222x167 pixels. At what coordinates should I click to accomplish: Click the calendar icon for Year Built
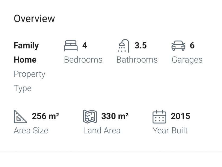pos(159,117)
